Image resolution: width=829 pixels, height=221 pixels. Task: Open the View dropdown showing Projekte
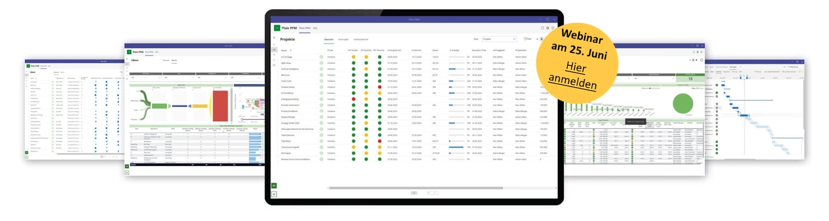[499, 39]
